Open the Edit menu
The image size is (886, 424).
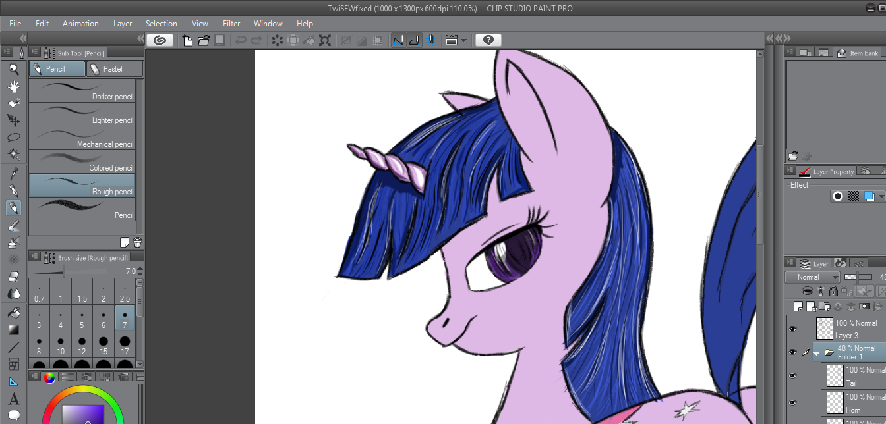pos(42,24)
